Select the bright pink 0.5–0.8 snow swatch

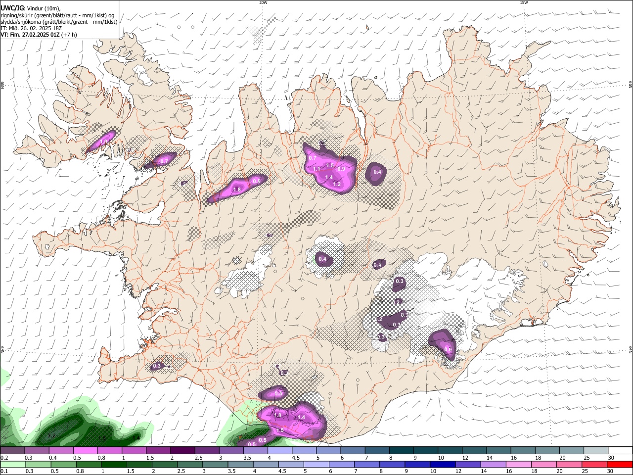[x=85, y=450]
